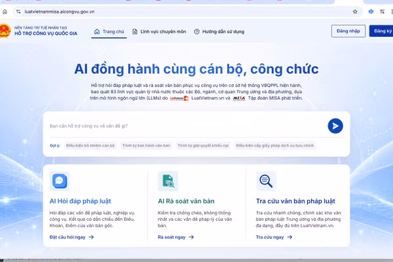393x262 pixels.
Task: Submit question with blue send arrow button
Action: coord(335,126)
